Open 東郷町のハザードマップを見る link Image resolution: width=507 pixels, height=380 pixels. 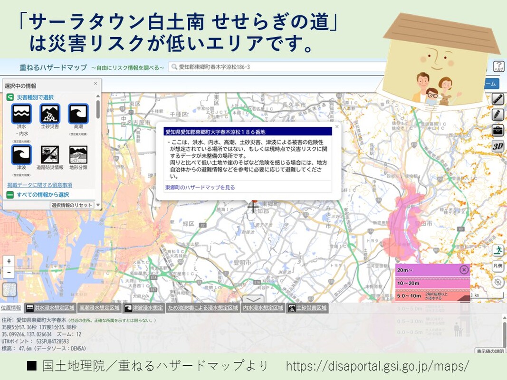[x=200, y=188]
